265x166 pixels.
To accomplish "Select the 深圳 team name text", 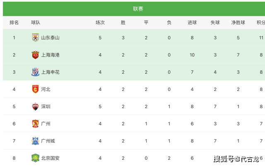I will pos(46,107).
